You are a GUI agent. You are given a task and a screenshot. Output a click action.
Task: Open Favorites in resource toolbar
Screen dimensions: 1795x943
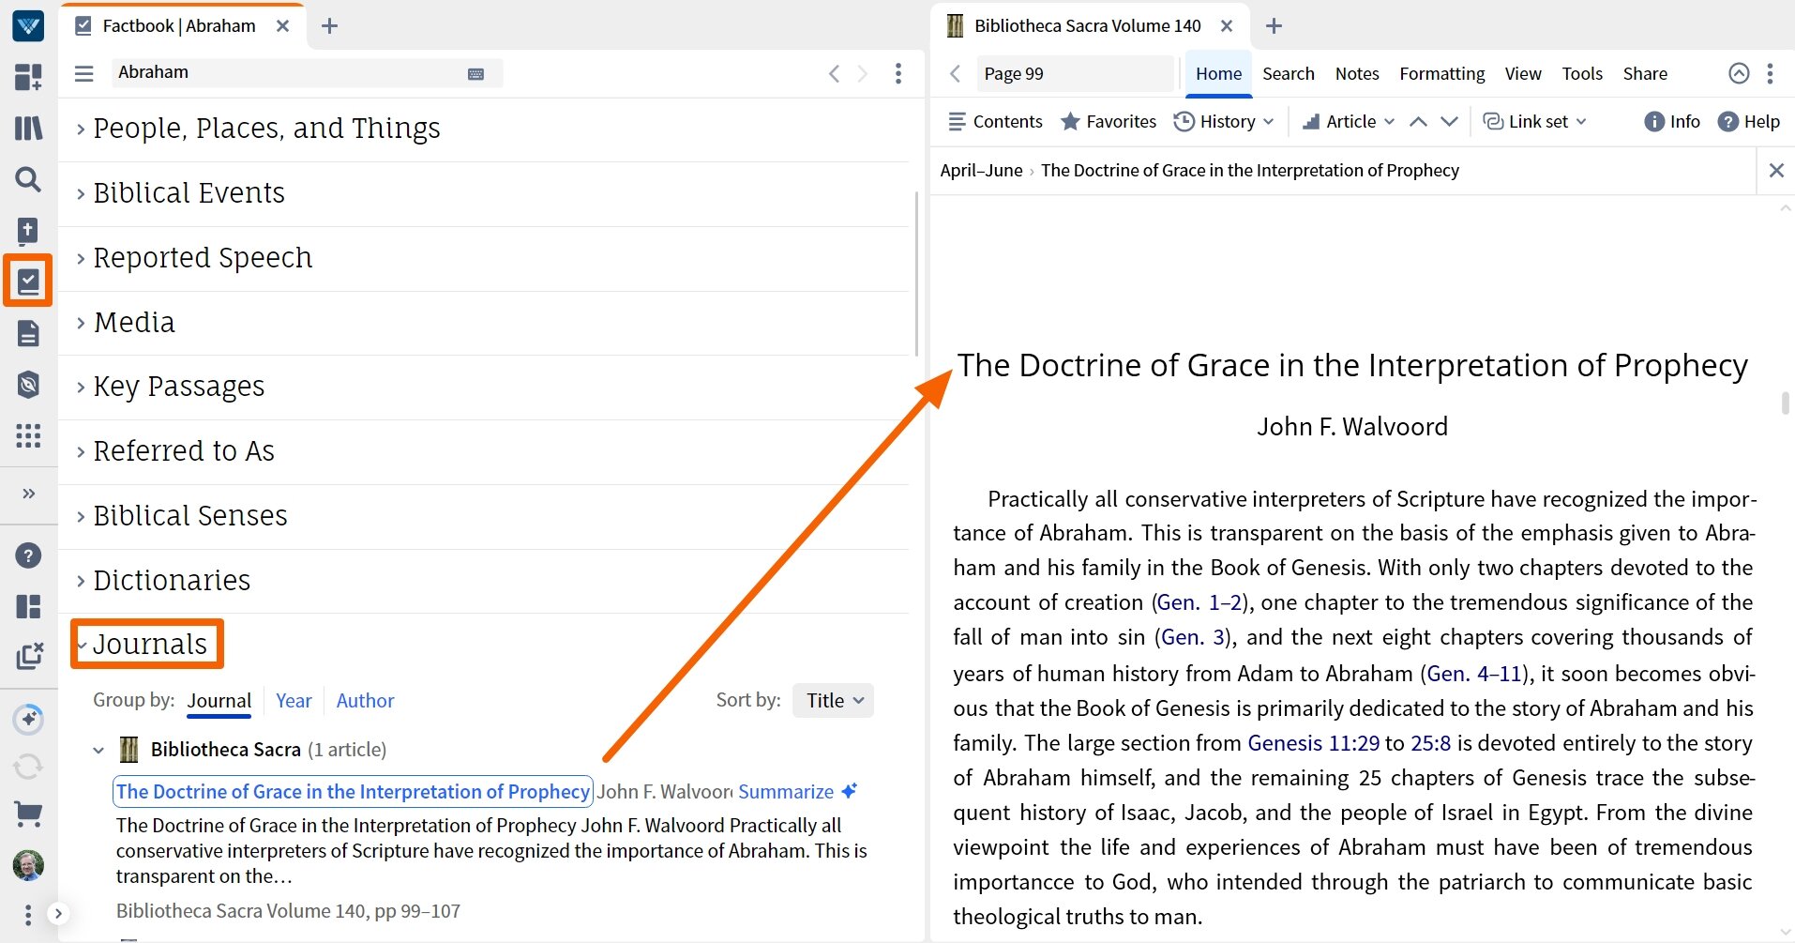click(1108, 122)
